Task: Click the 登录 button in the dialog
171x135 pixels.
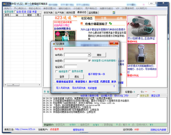Action: point(62,77)
